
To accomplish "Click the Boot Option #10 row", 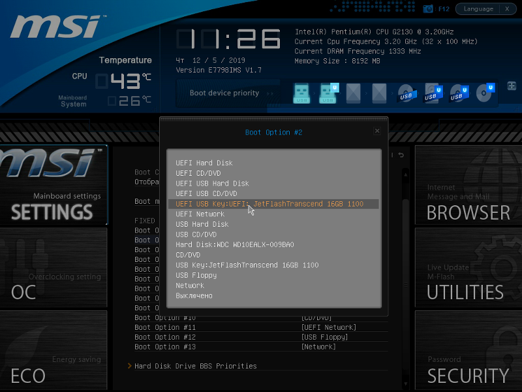I will coord(261,318).
